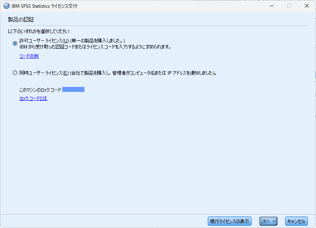This screenshot has width=316, height=228.
Task: Click the 次へ > button
Action: point(268,221)
